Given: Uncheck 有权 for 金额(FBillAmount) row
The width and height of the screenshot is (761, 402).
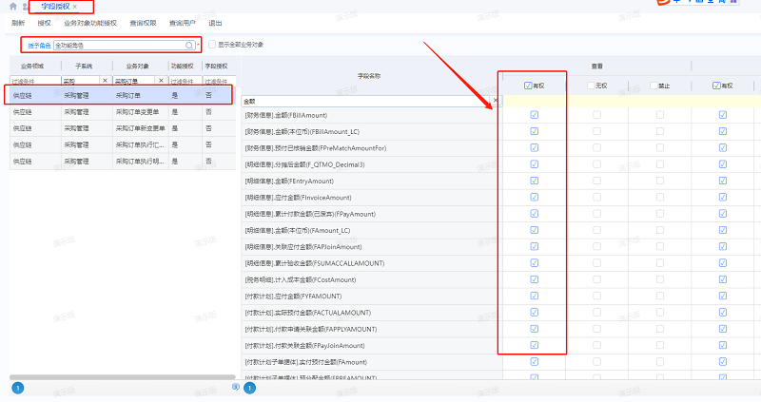Looking at the screenshot, I should coord(534,115).
